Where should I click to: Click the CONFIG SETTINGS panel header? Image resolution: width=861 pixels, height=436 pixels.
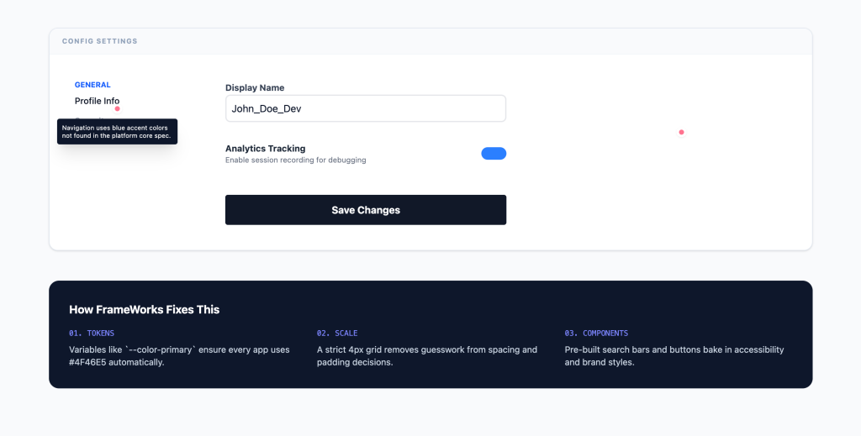[100, 41]
